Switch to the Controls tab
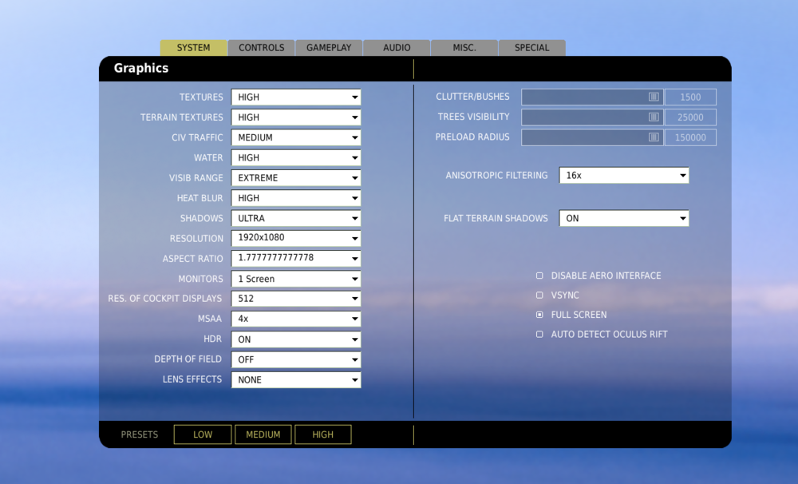This screenshot has height=484, width=798. tap(261, 47)
